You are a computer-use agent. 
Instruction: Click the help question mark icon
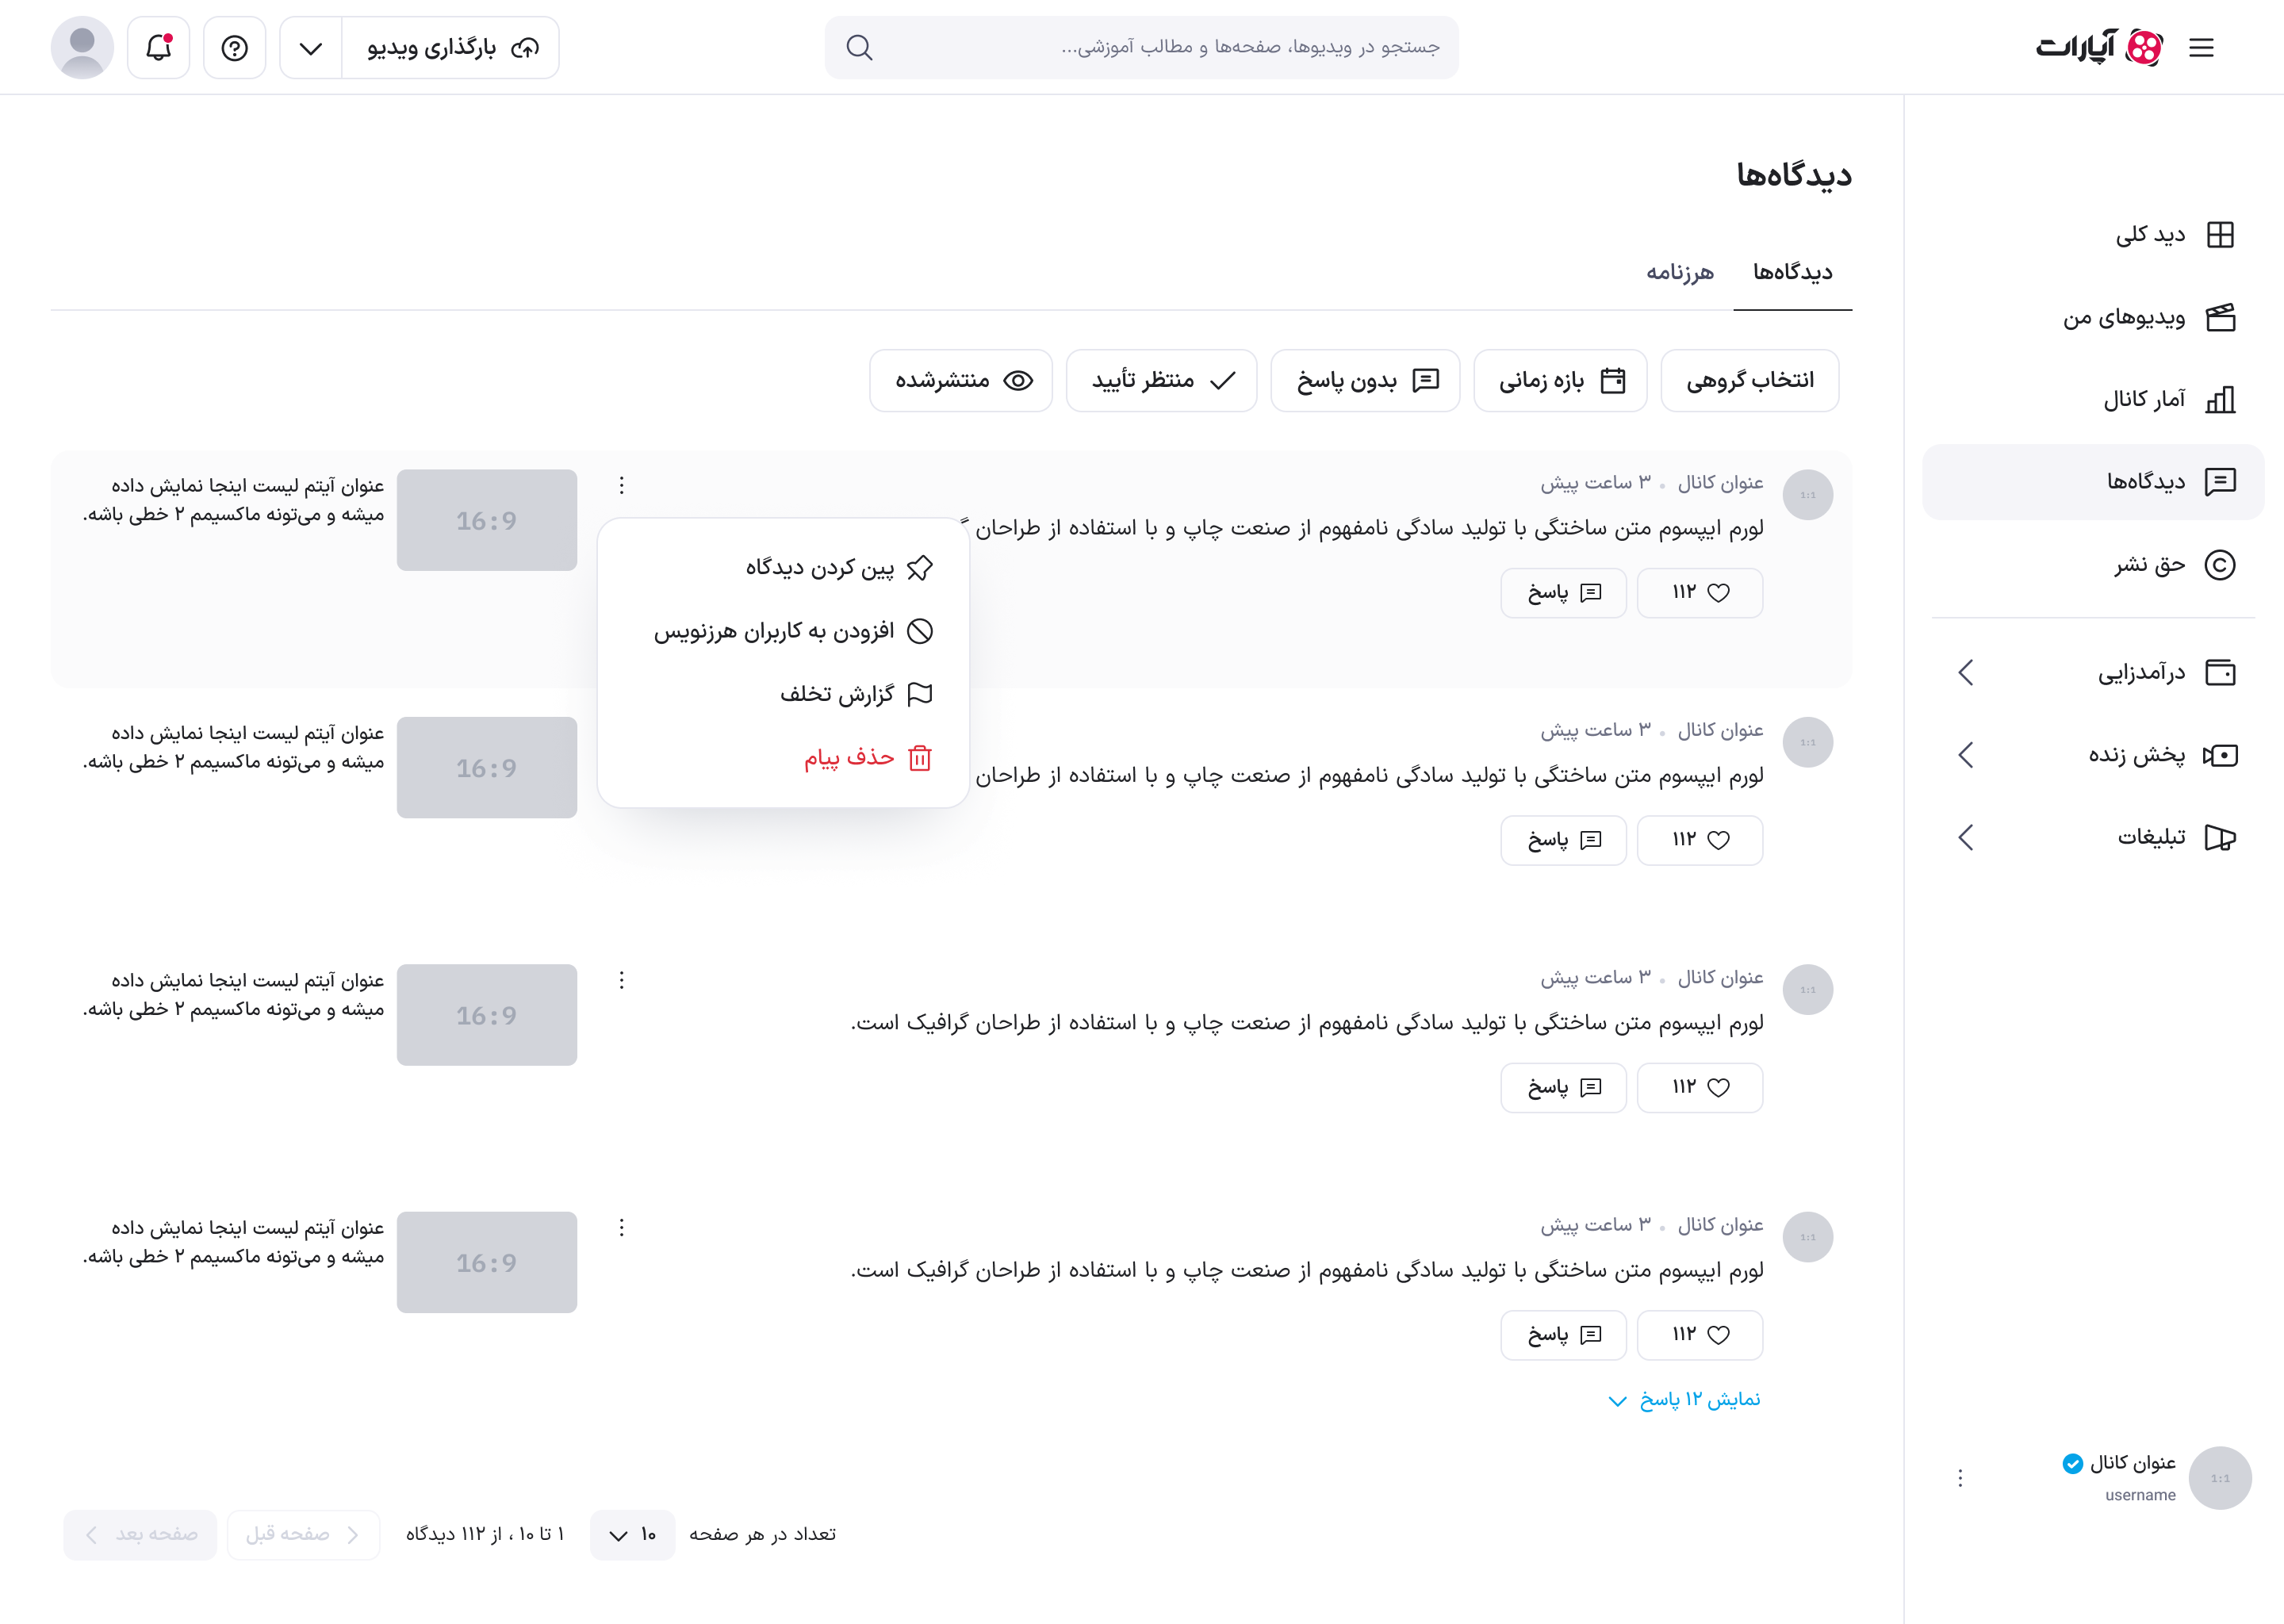(x=234, y=47)
